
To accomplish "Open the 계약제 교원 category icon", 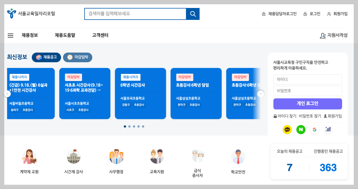I will coord(29,156).
